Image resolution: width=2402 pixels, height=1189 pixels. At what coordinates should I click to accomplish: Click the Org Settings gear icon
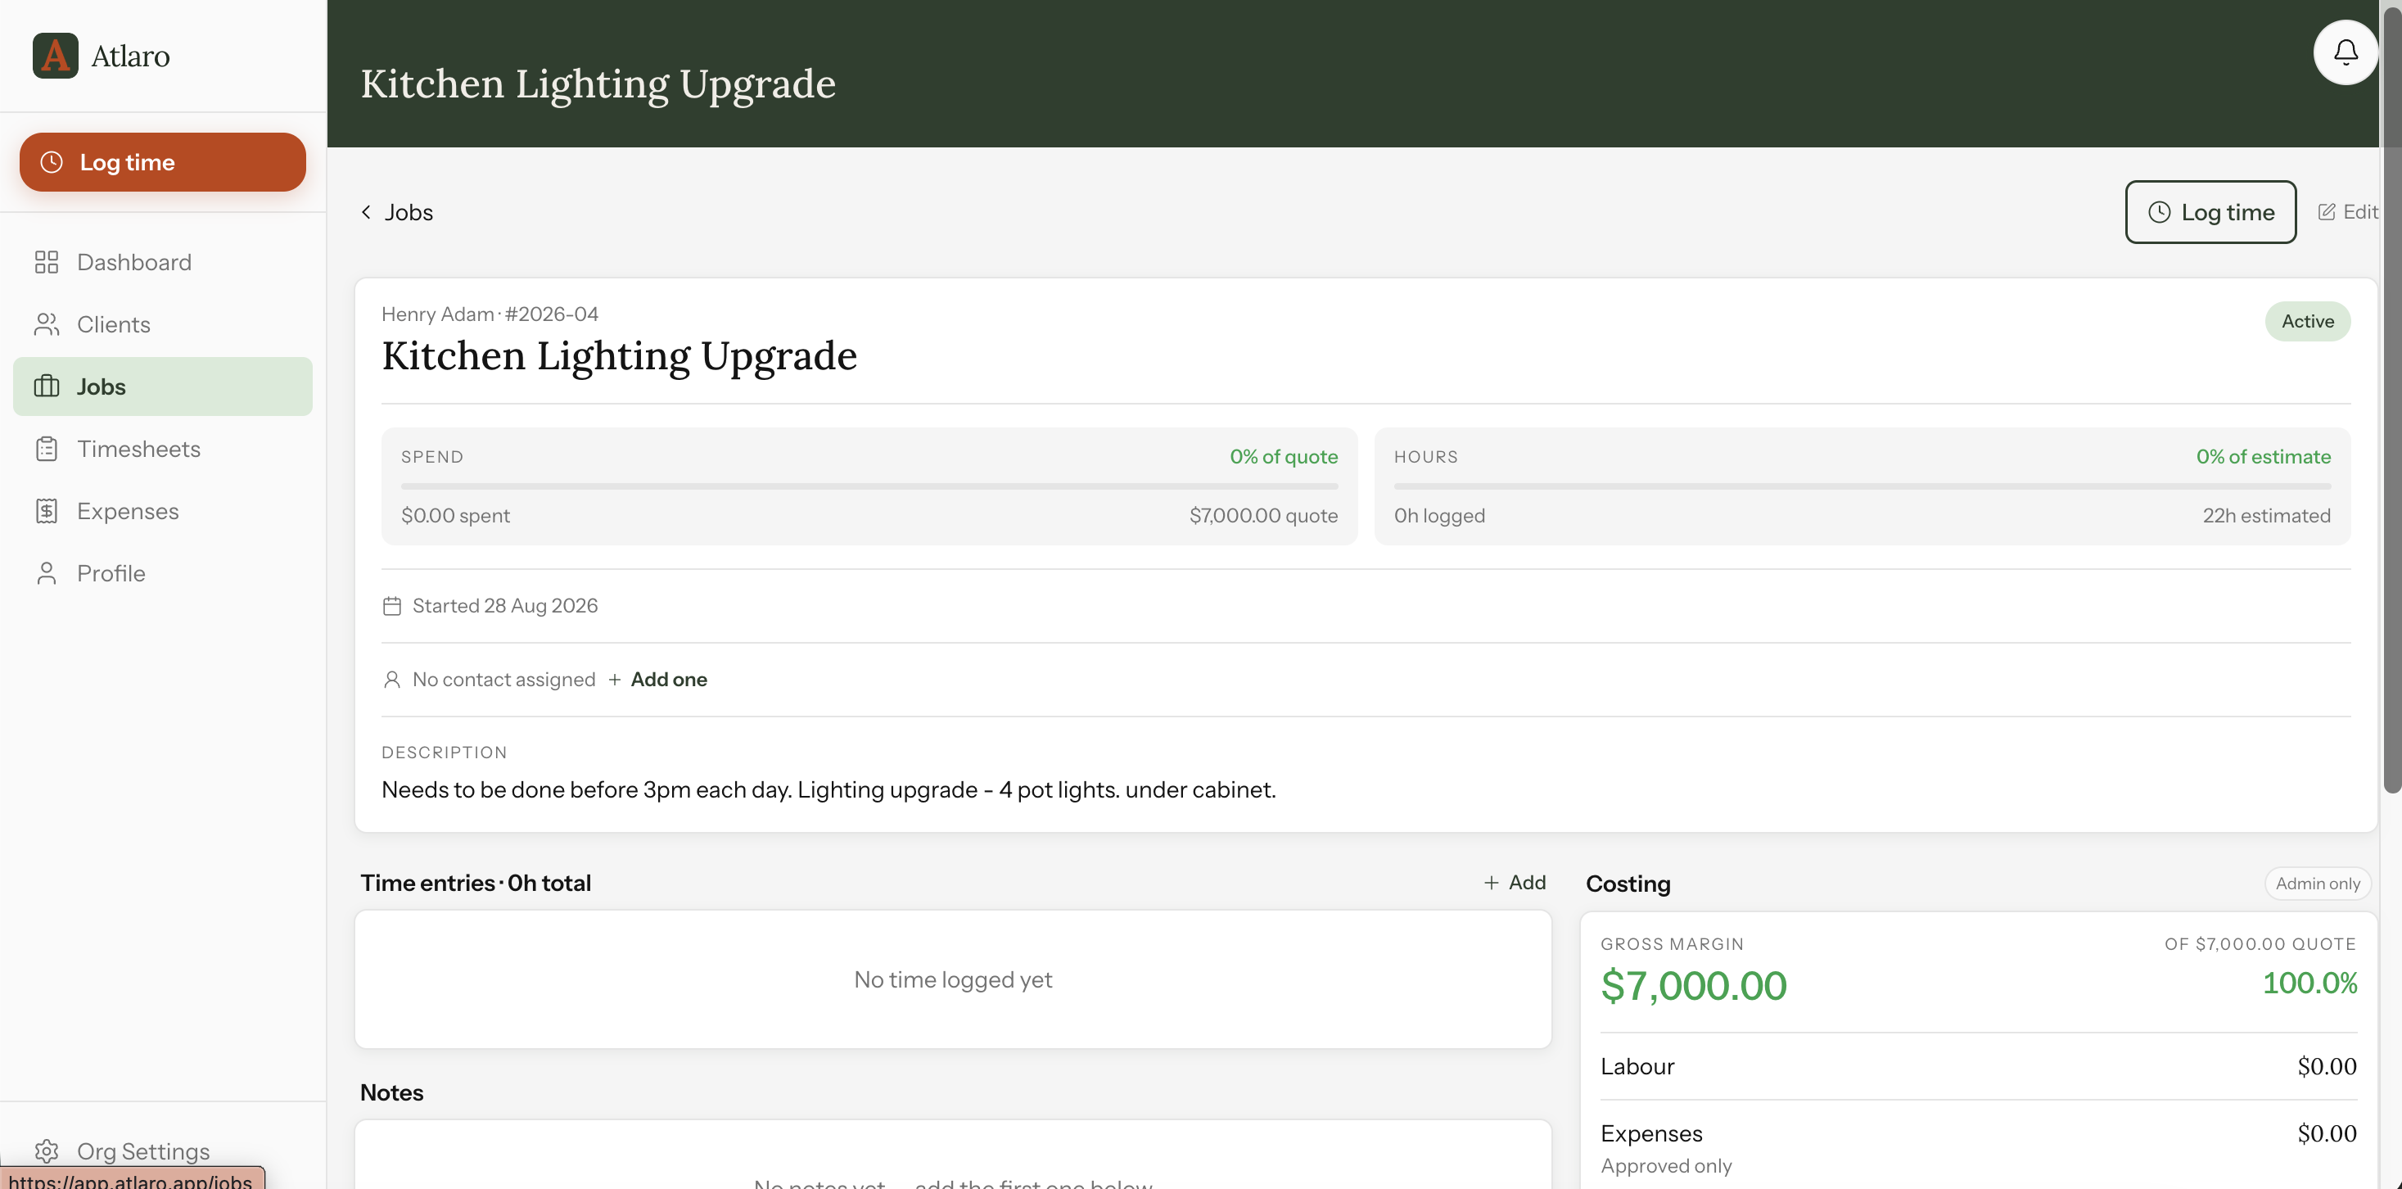47,1151
